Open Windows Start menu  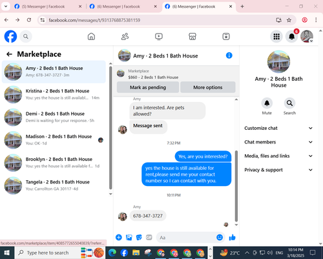tap(7, 253)
